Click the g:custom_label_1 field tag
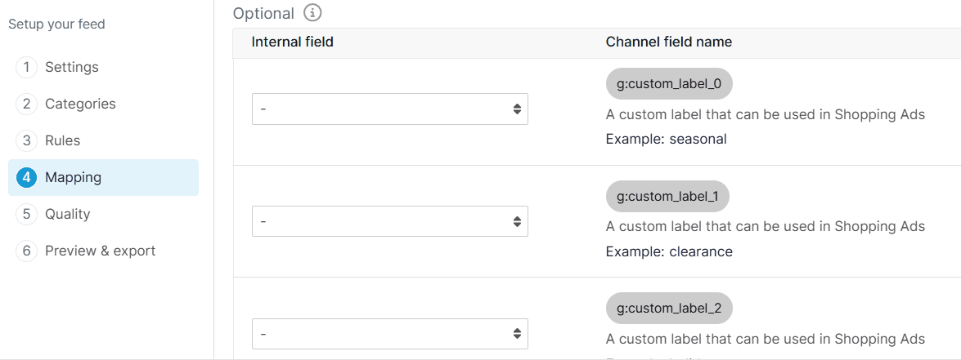Screen dimensions: 961x360 [x=667, y=196]
